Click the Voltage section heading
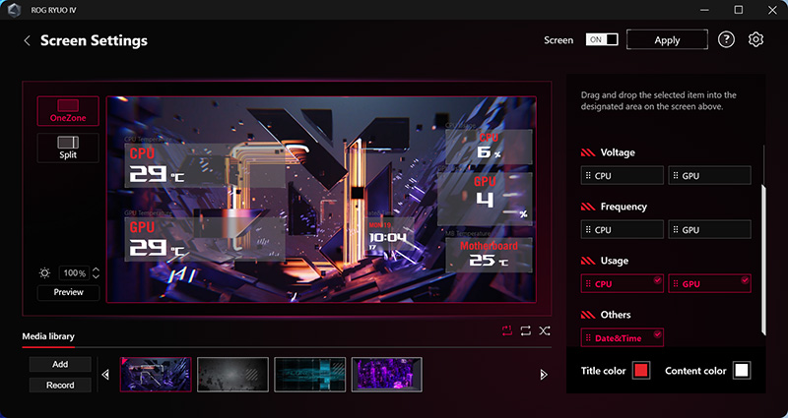This screenshot has width=788, height=418. coord(618,152)
